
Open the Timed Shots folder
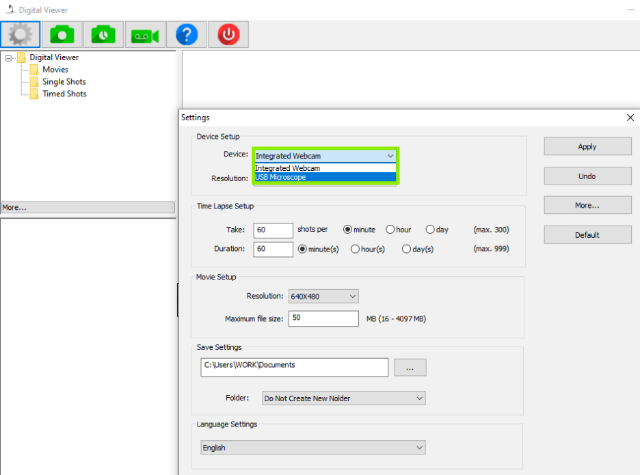tap(64, 94)
